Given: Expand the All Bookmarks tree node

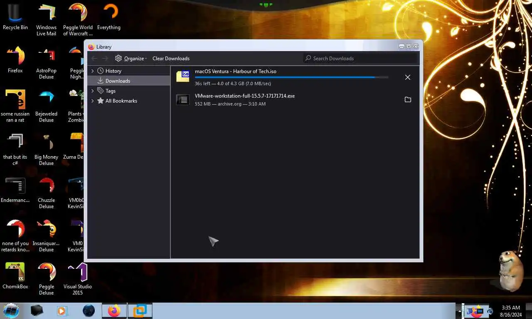Looking at the screenshot, I should click(93, 101).
